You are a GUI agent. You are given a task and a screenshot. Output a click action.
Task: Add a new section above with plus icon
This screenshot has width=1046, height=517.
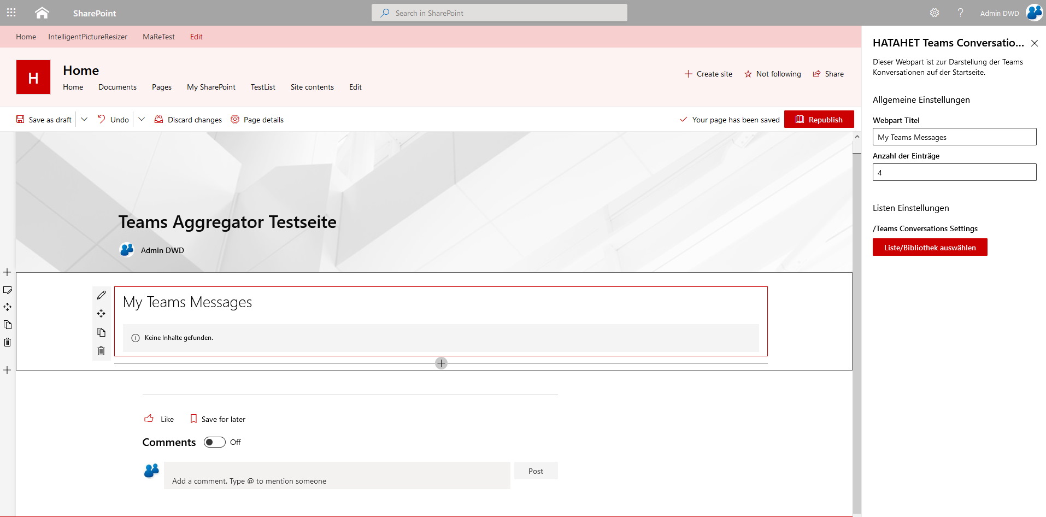[x=7, y=272]
